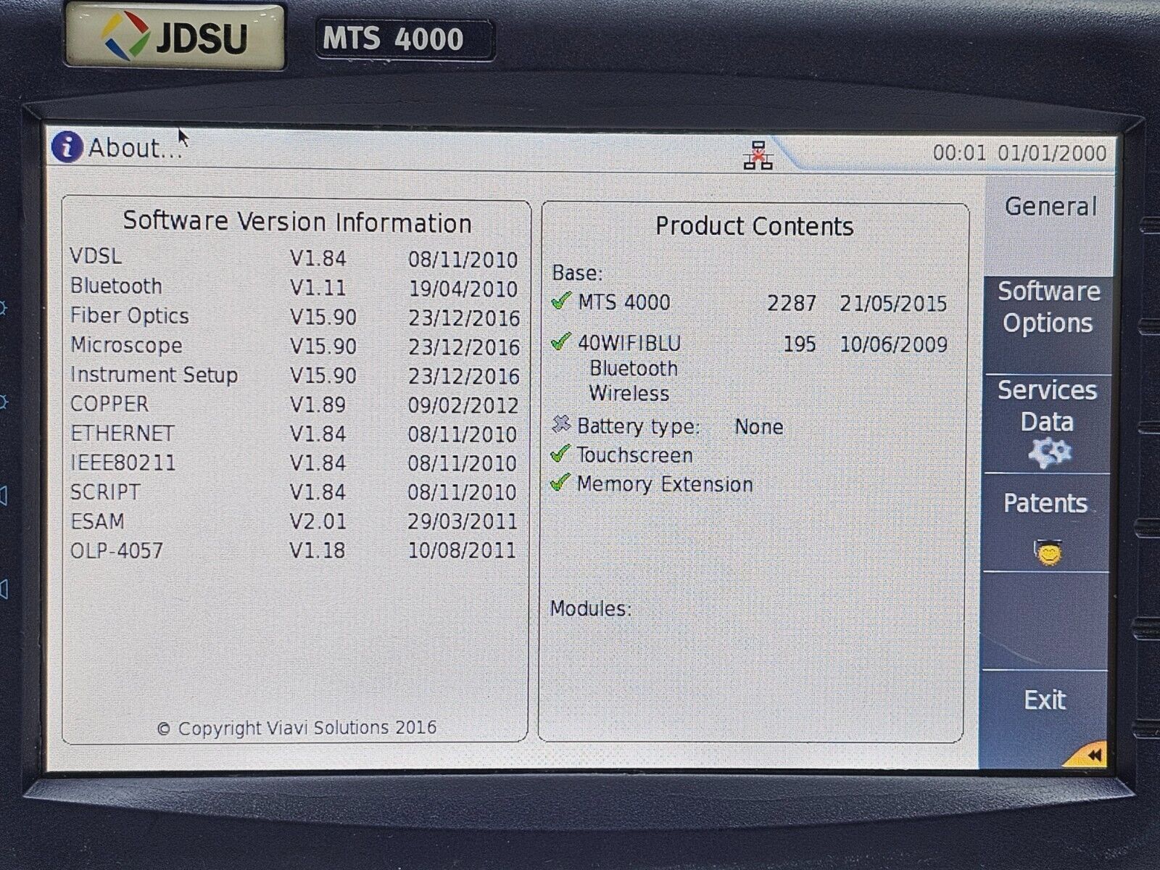
Task: Select the IEEE80211 row
Action: click(294, 463)
